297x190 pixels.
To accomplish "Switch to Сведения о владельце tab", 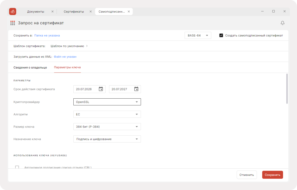I will tap(30, 67).
